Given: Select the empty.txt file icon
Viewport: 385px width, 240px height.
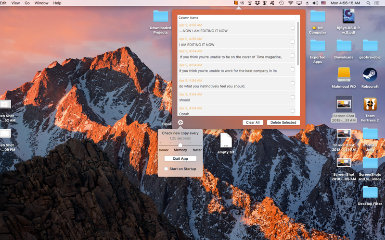Looking at the screenshot, I should [226, 140].
